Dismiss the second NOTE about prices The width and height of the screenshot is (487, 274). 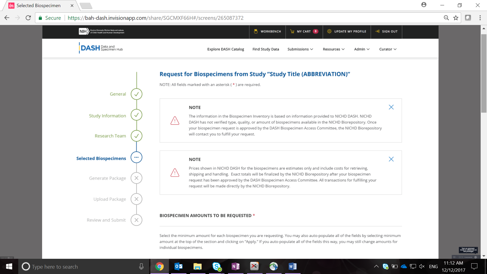coord(391,159)
